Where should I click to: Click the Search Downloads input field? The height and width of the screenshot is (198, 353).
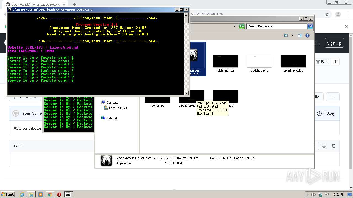pyautogui.click(x=277, y=26)
